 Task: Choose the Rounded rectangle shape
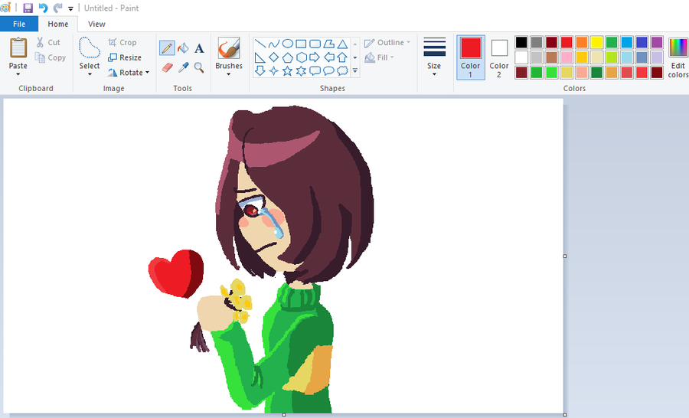click(315, 44)
